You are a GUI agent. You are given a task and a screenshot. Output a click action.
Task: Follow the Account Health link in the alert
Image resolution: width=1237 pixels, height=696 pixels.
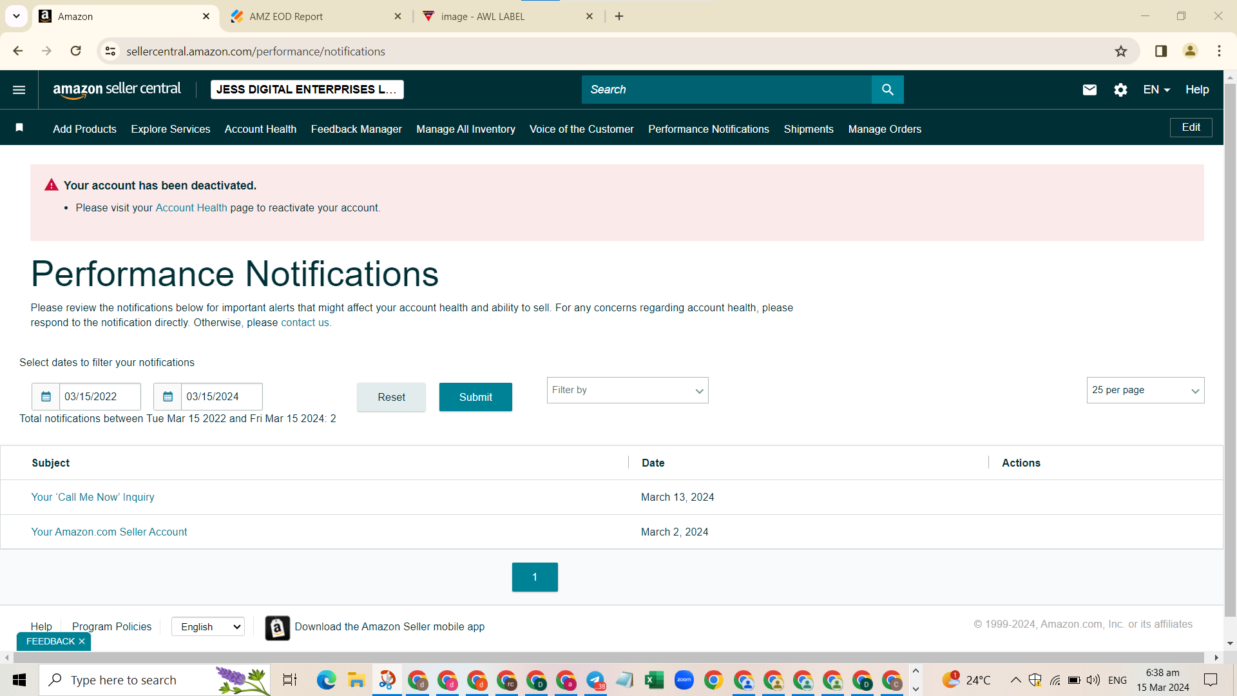tap(191, 208)
